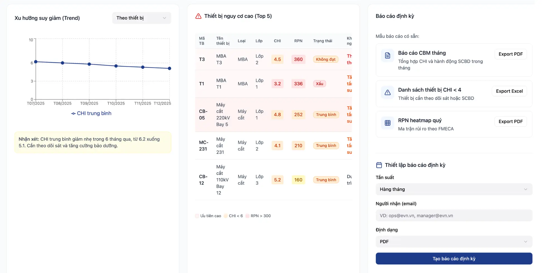Click the alert icon for Danh sách thiết bị CHI < 4

tap(387, 92)
